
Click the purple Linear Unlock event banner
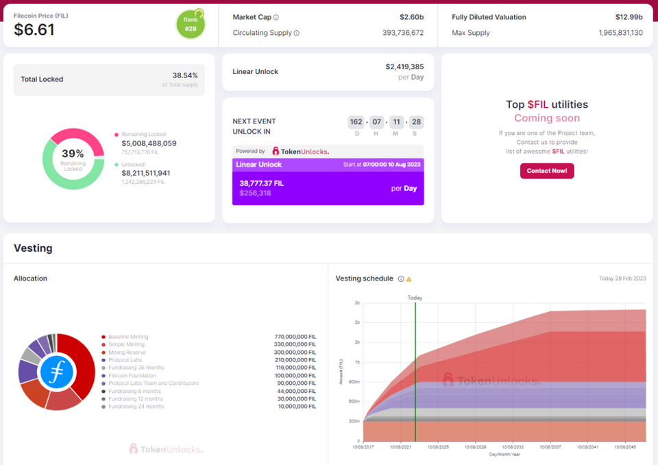tap(328, 182)
